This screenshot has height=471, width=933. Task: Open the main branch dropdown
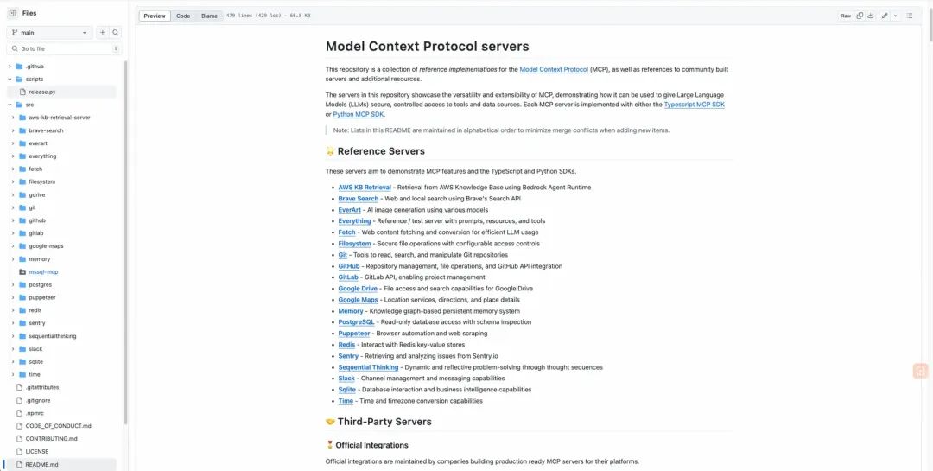(49, 32)
